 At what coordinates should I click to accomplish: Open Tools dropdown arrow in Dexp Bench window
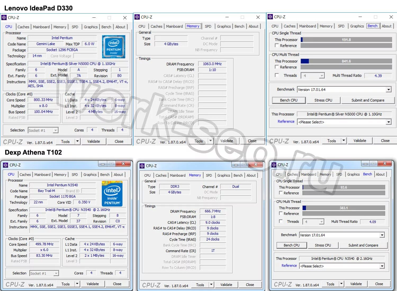coord(341,284)
